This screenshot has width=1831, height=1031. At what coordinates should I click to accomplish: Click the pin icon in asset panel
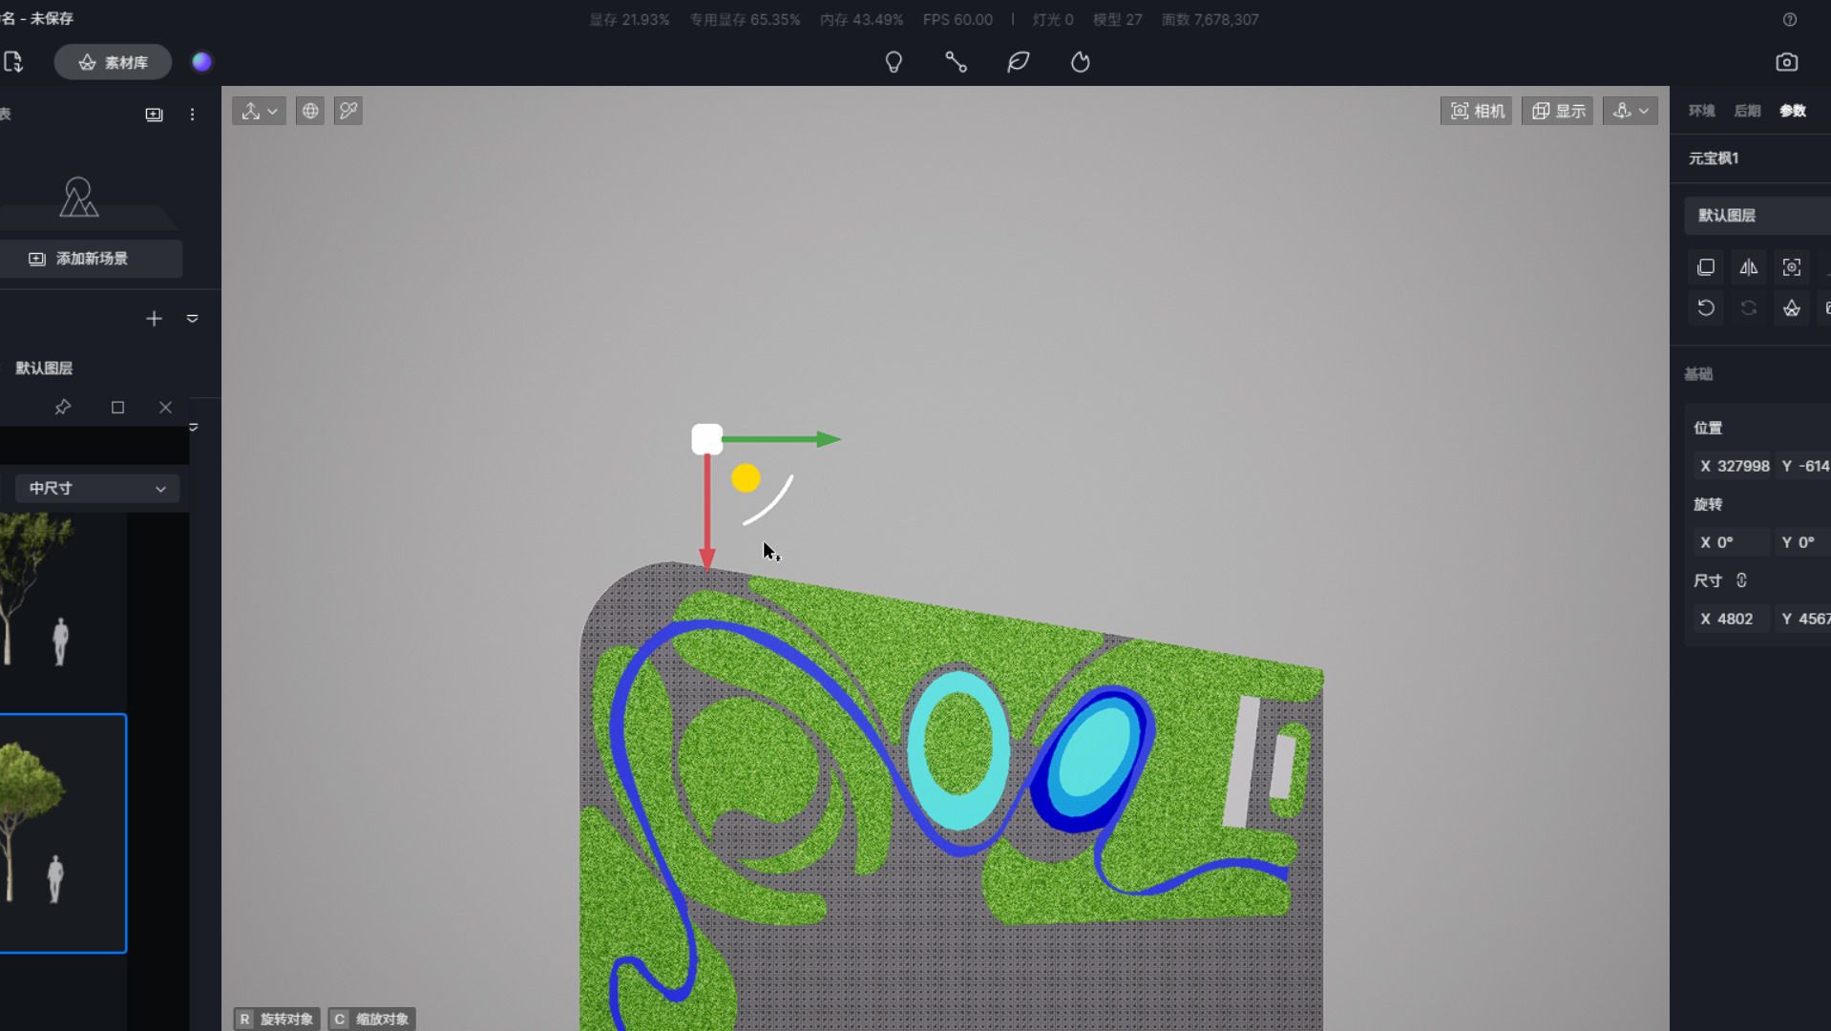(x=63, y=408)
